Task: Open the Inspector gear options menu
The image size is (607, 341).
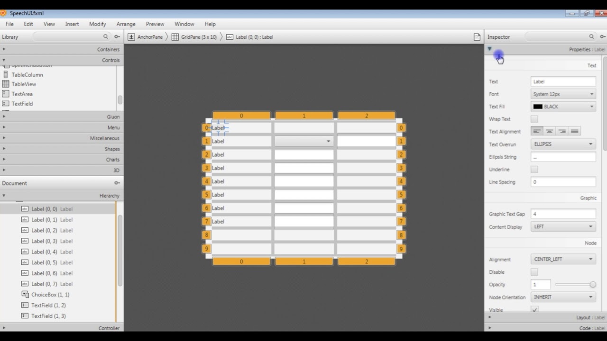Action: pyautogui.click(x=603, y=36)
